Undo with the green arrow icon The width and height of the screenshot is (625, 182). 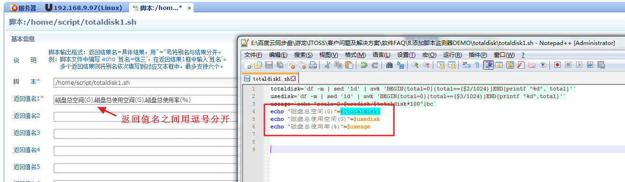[x=364, y=65]
